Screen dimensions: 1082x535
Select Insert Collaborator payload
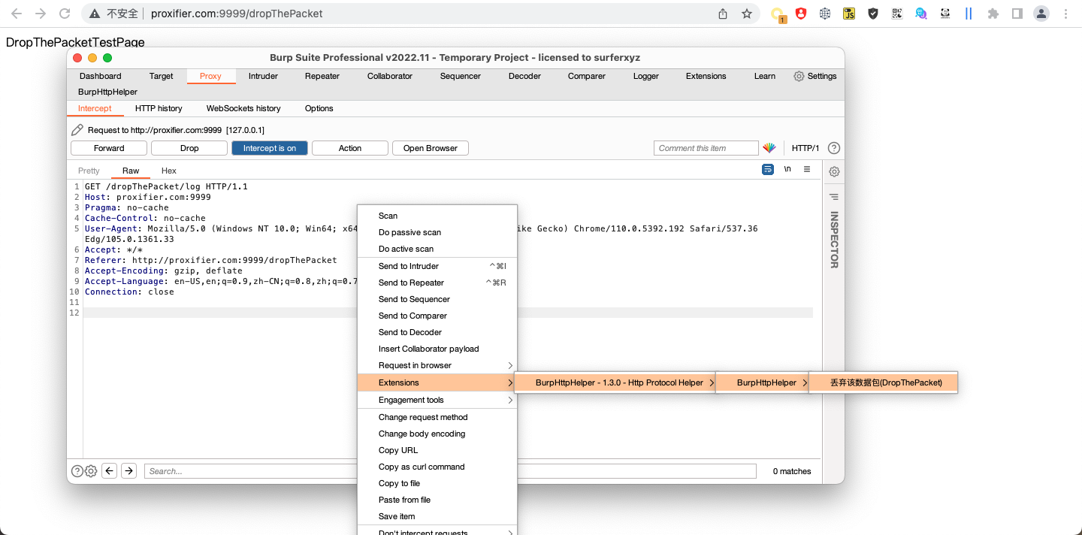(437, 349)
